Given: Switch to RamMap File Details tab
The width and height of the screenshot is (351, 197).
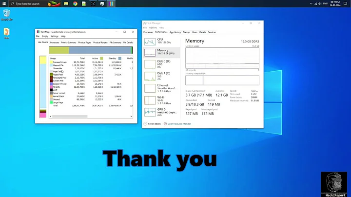Looking at the screenshot, I should [128, 42].
